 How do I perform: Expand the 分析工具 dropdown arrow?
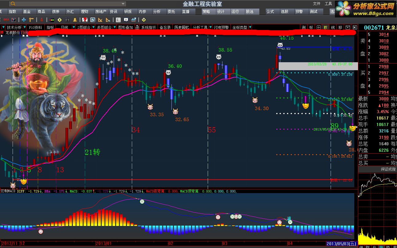(x=210, y=27)
